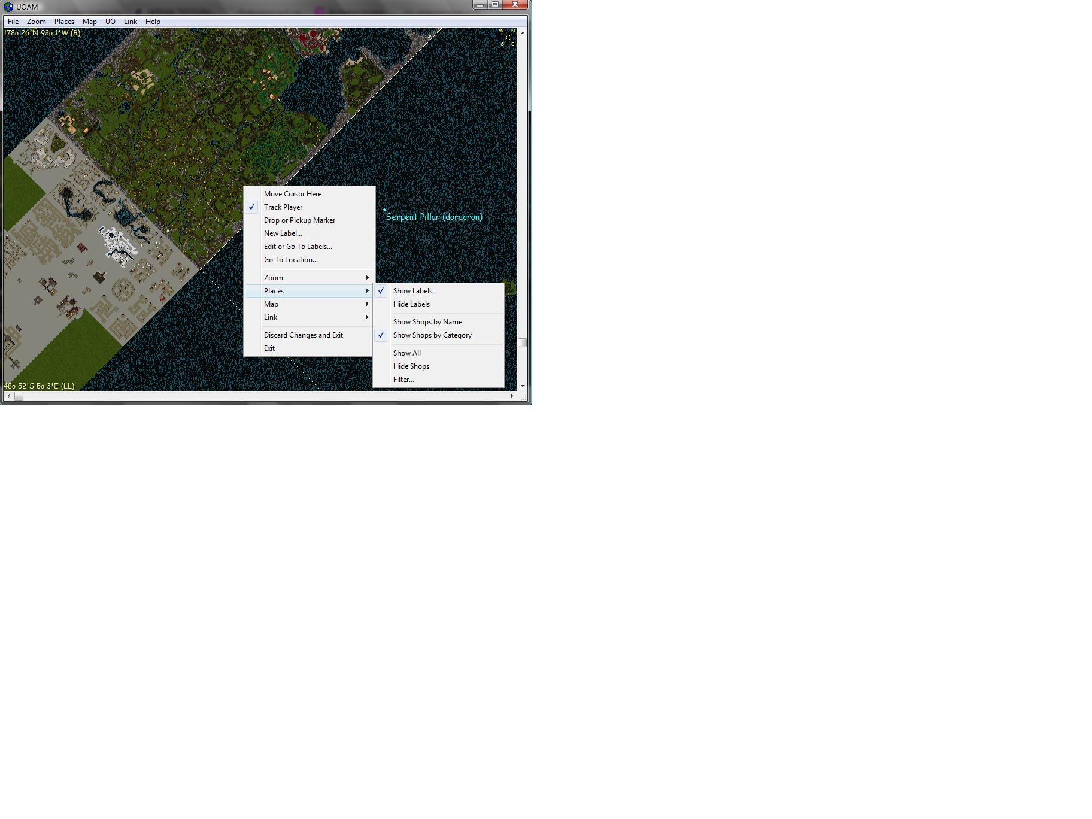Select Go To Location... entry
Viewport: 1092px width, 819px height.
(x=310, y=260)
